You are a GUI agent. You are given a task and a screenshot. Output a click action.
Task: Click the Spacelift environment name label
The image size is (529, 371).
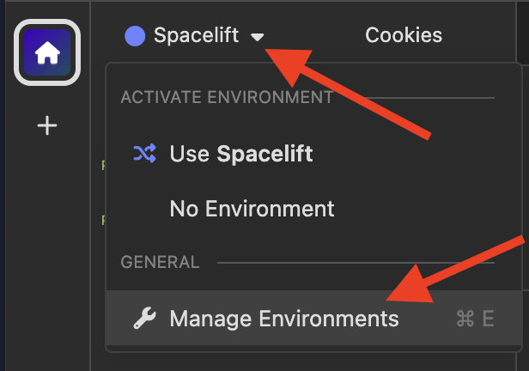click(196, 36)
